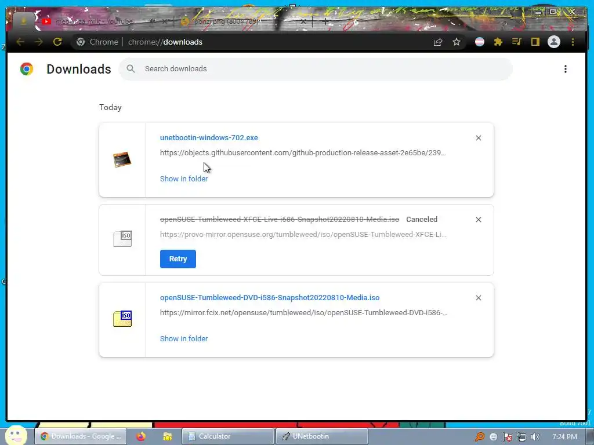Click the Chrome site info icon in address bar

[80, 42]
